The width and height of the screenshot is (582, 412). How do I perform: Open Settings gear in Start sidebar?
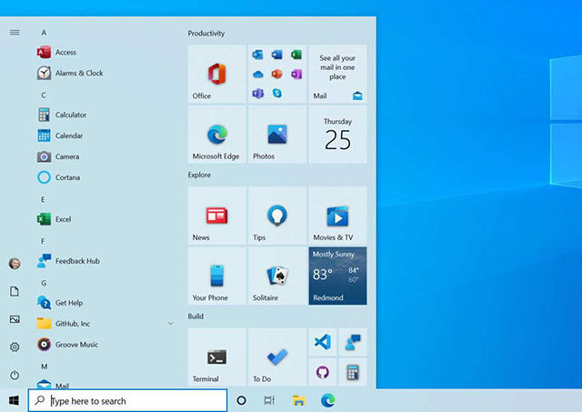15,347
